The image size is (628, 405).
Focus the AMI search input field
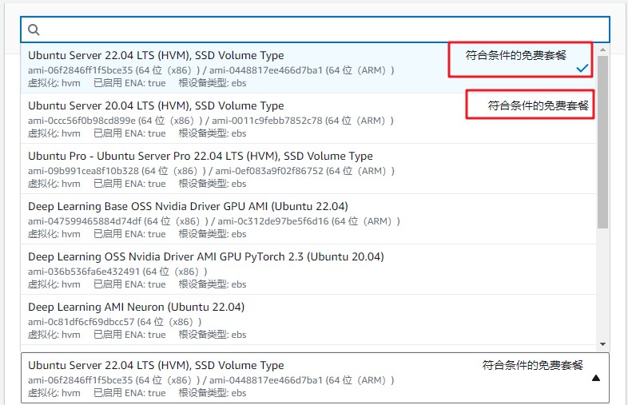pos(316,30)
